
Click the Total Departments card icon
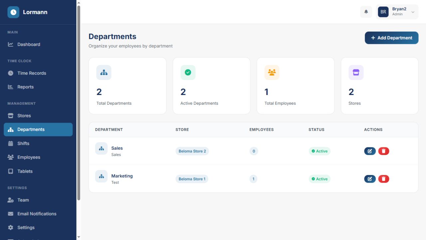pyautogui.click(x=104, y=72)
